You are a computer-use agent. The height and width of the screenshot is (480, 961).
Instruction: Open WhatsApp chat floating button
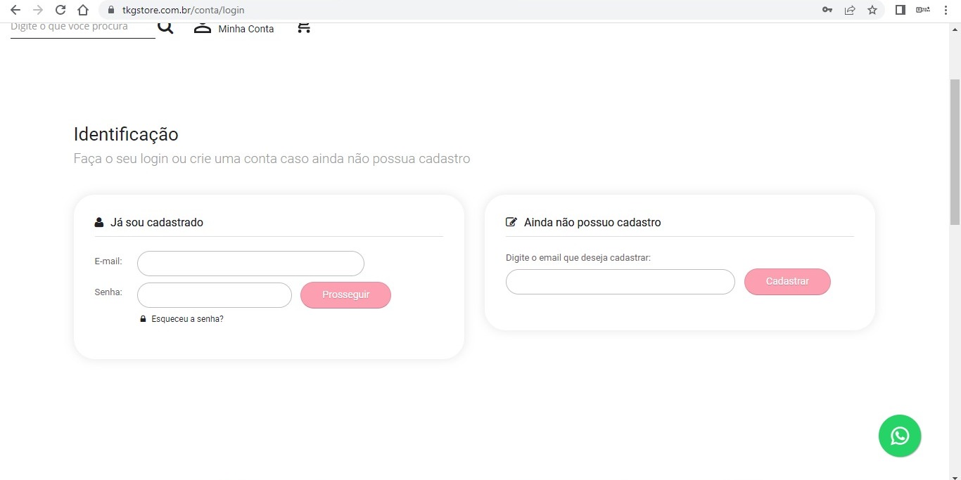click(899, 436)
